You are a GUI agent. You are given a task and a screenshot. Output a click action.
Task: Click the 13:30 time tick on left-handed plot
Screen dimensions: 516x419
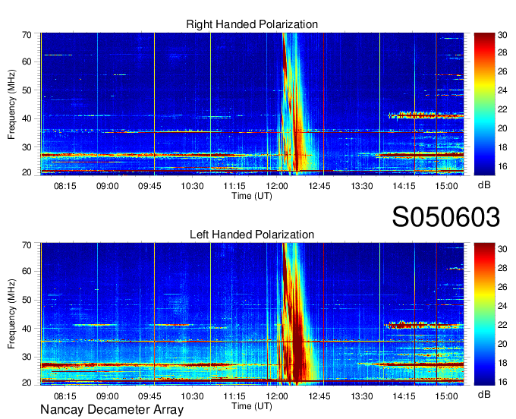click(x=362, y=396)
